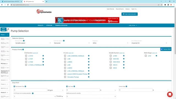Open the Variable speed selection dropdown
176x99 pixels.
[33, 43]
